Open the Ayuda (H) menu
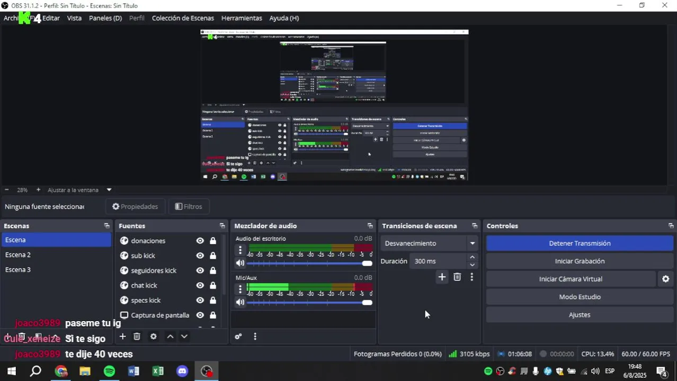 coord(284,18)
